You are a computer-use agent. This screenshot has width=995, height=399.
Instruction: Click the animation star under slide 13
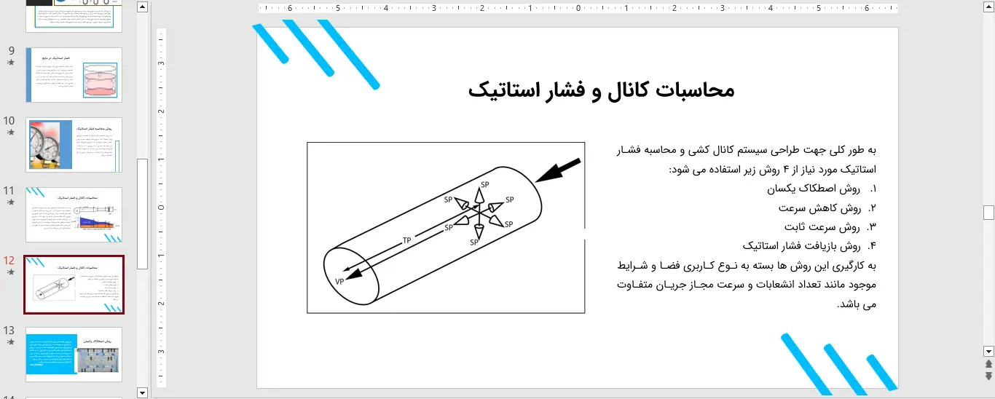[x=10, y=343]
